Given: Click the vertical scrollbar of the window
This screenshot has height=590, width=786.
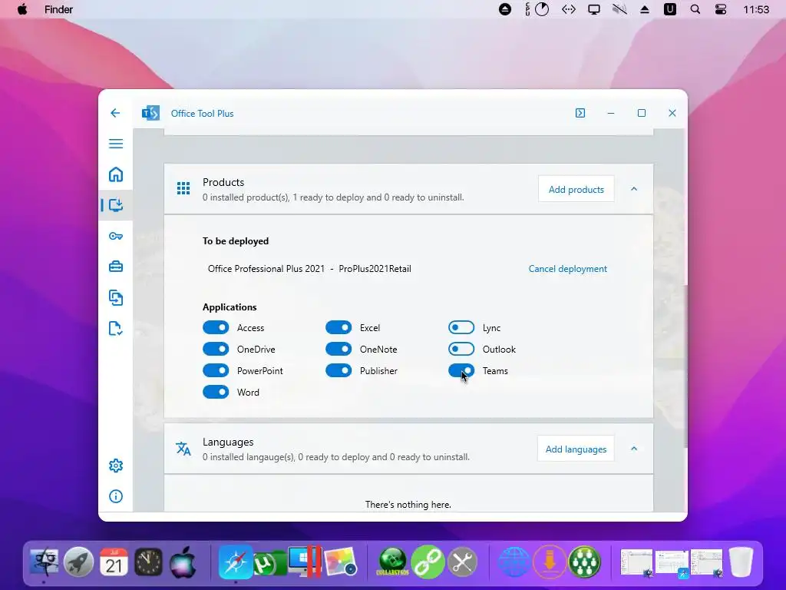Looking at the screenshot, I should click(x=685, y=366).
